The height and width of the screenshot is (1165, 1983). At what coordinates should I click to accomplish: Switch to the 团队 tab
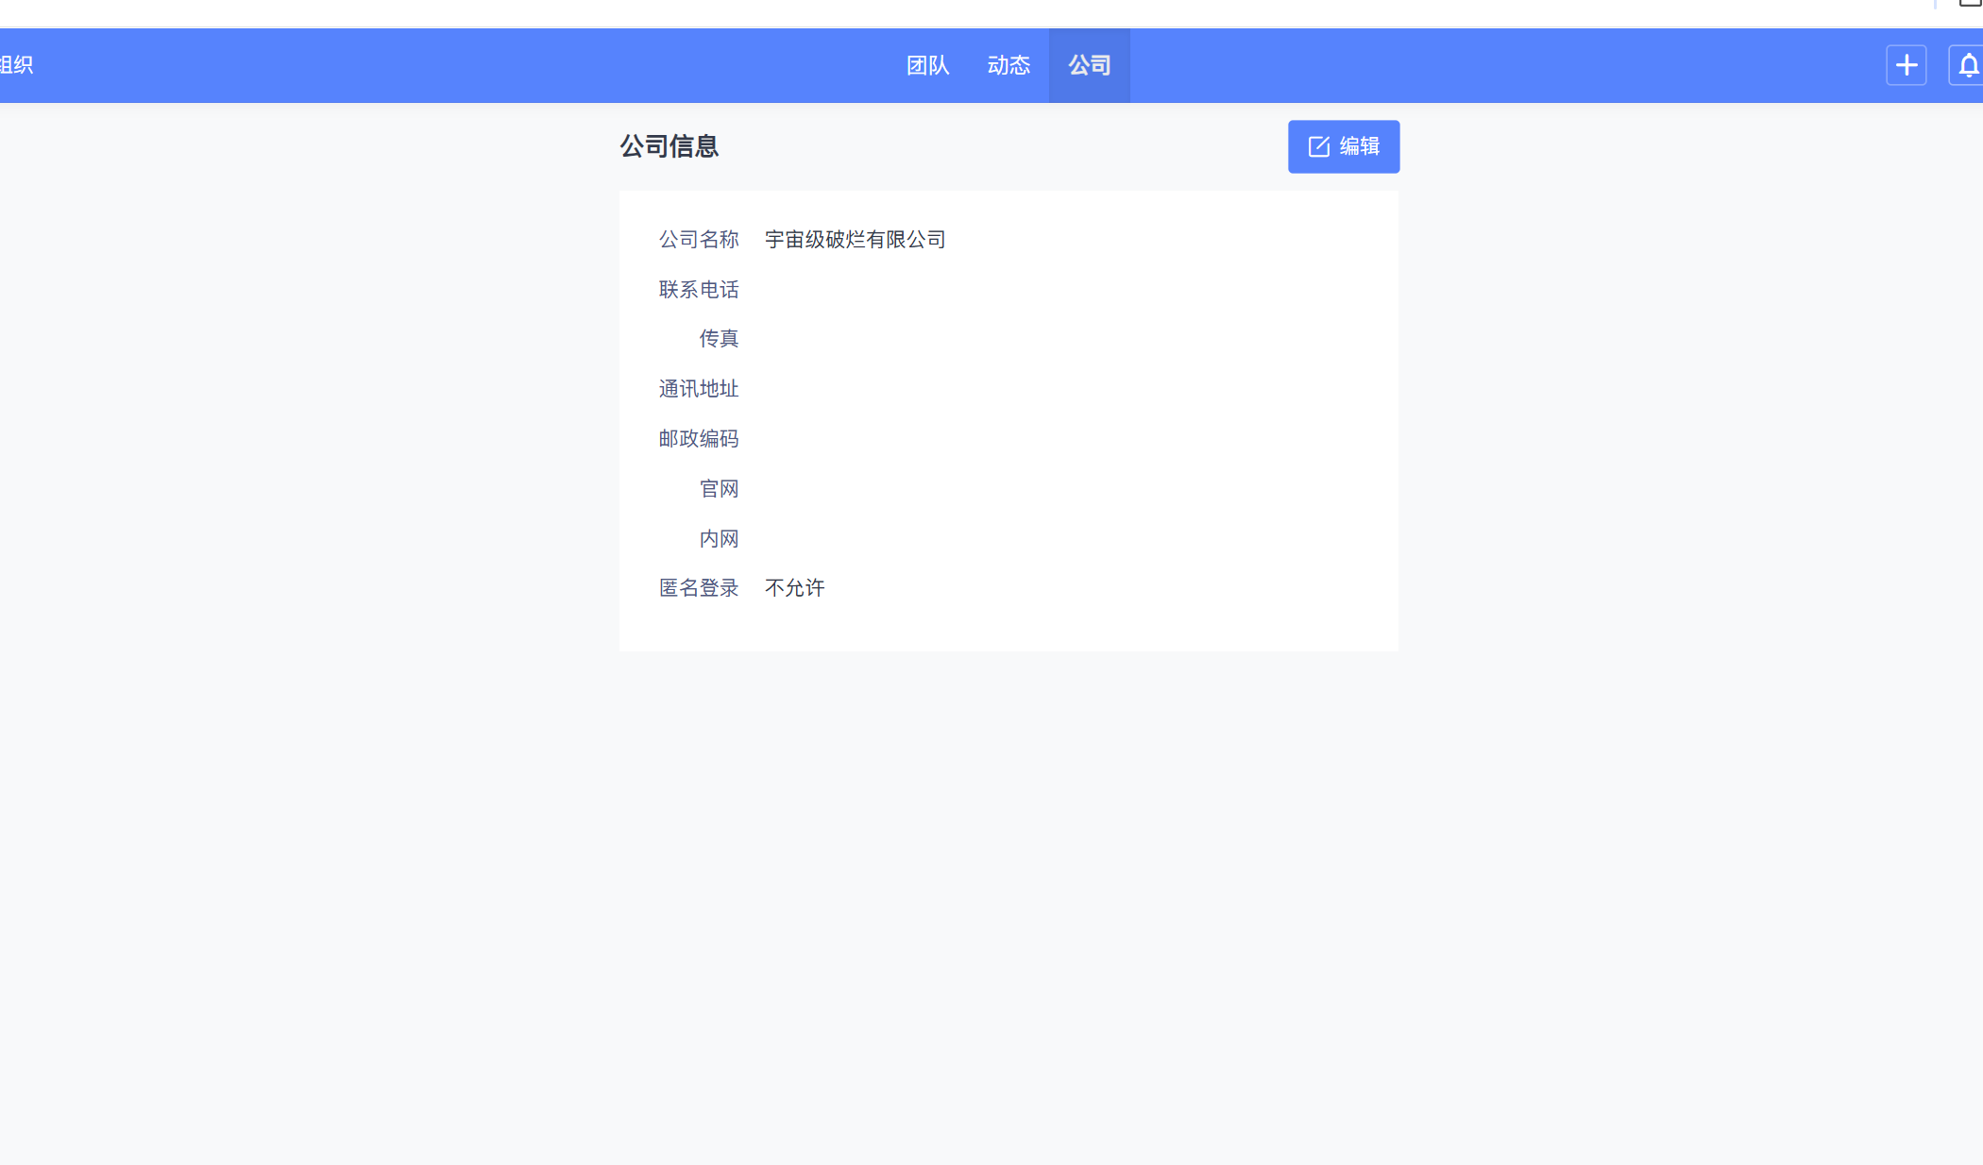coord(926,65)
